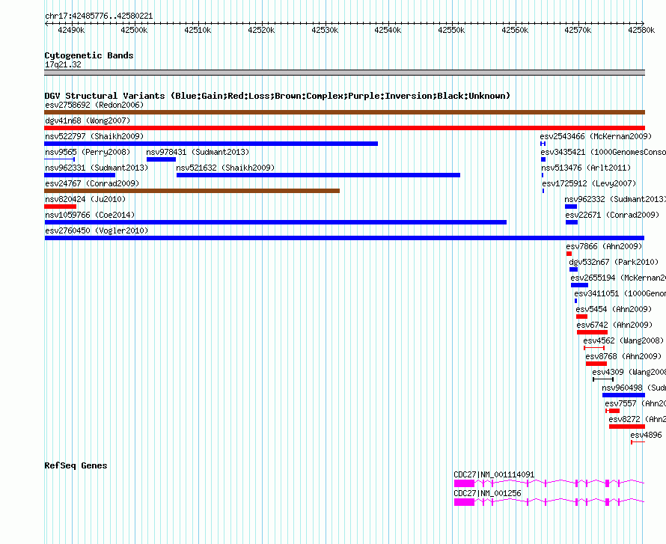Click the nsv521632 (Shaikh2009) blue bar
666x544 pixels.
(x=318, y=175)
